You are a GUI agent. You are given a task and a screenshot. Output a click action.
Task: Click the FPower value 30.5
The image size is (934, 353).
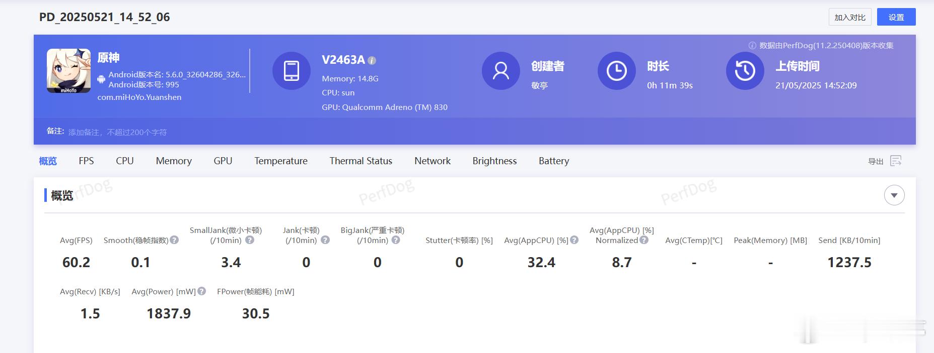click(x=256, y=313)
